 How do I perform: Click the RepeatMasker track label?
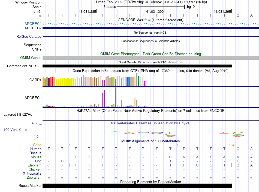pos(30,185)
